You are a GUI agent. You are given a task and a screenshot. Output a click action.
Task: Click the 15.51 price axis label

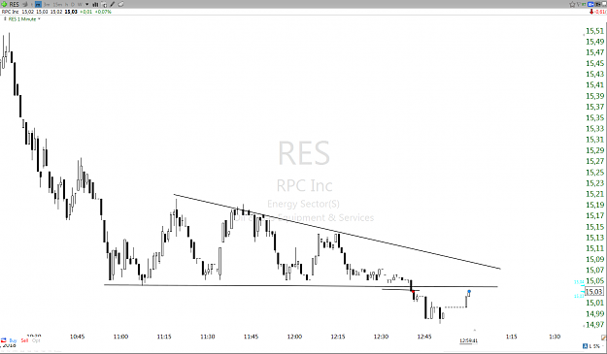(594, 31)
